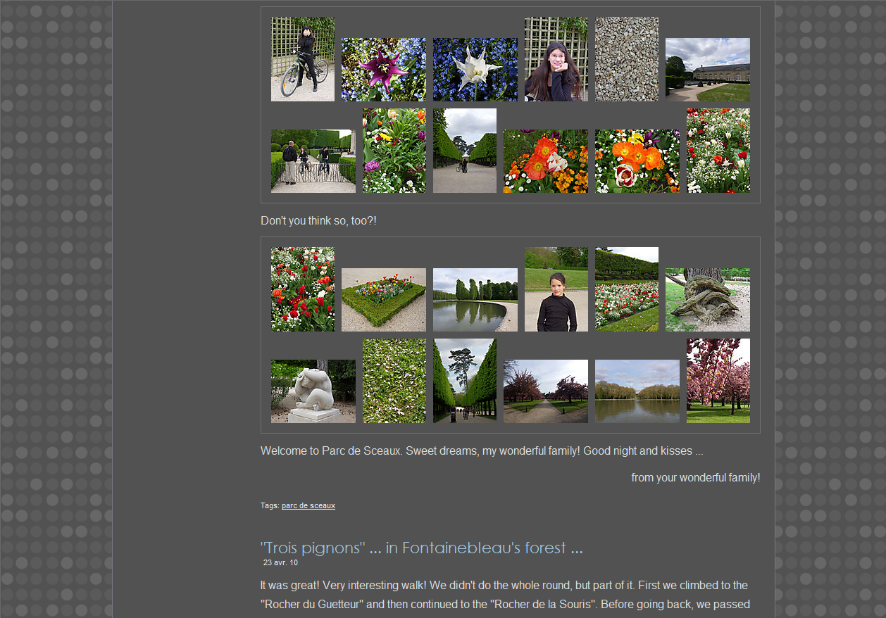Open the green leafy ground cover photo
This screenshot has width=886, height=618.
coord(394,381)
